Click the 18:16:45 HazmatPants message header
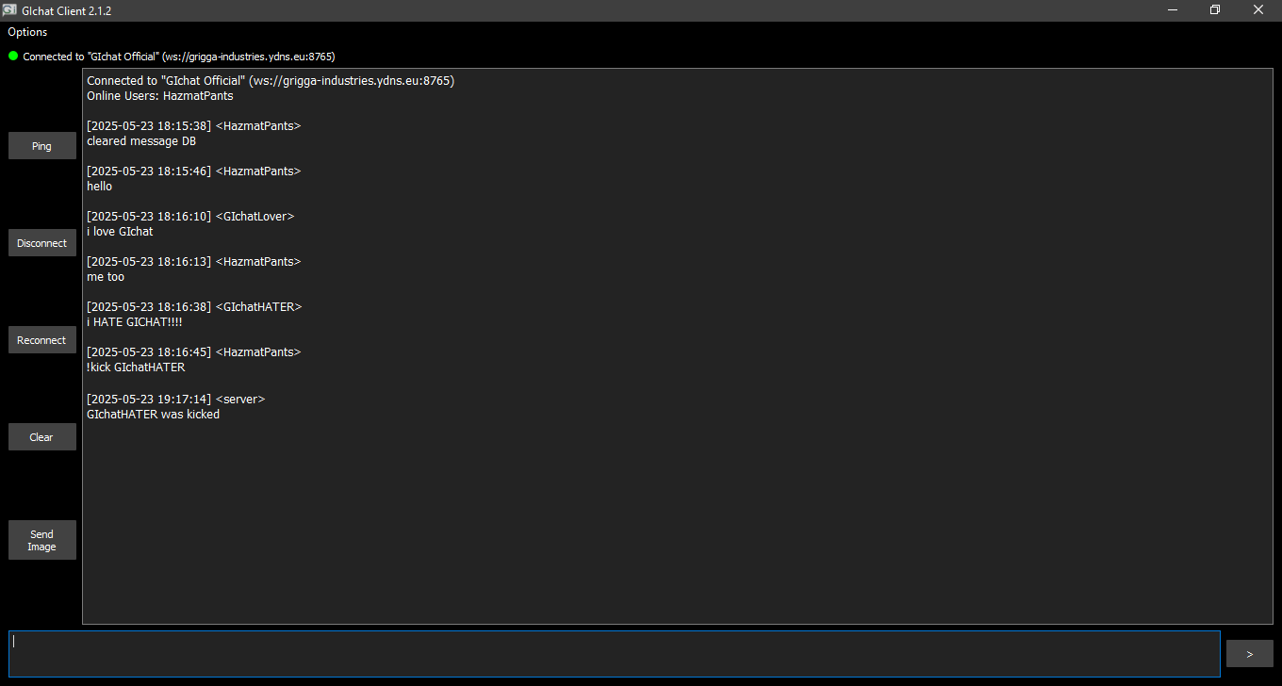This screenshot has width=1282, height=686. [194, 352]
